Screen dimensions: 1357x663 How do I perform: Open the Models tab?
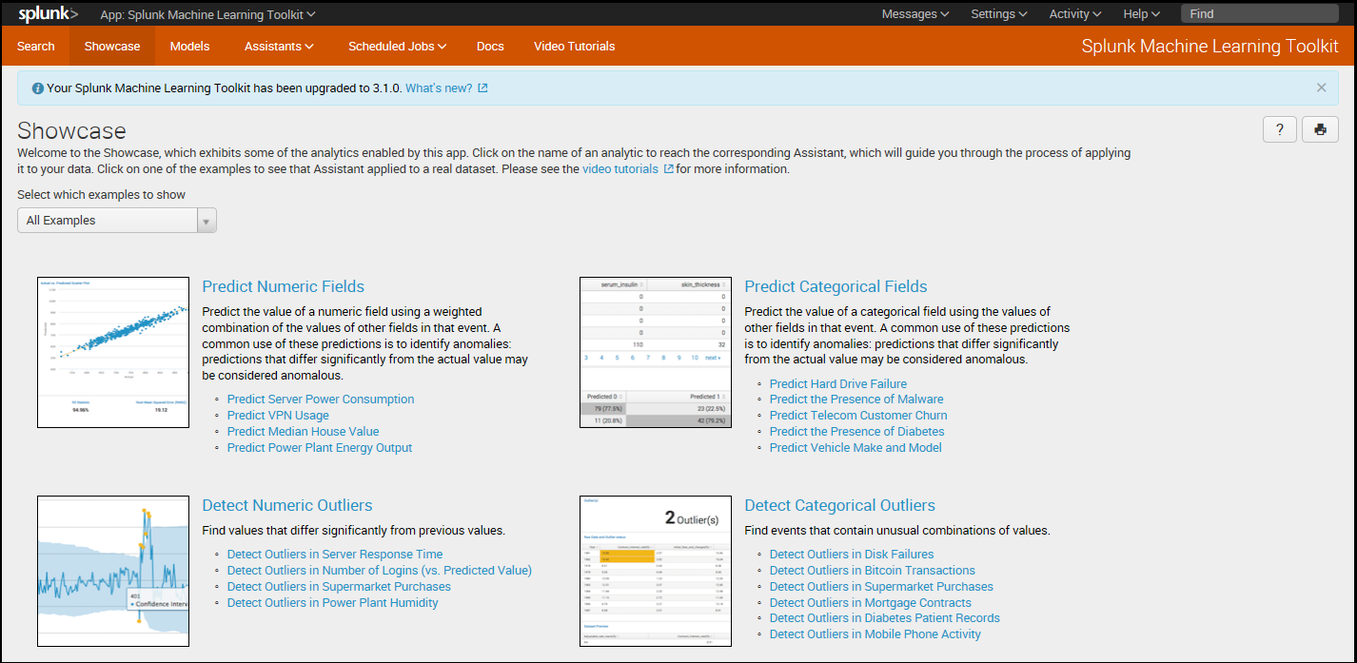[190, 46]
